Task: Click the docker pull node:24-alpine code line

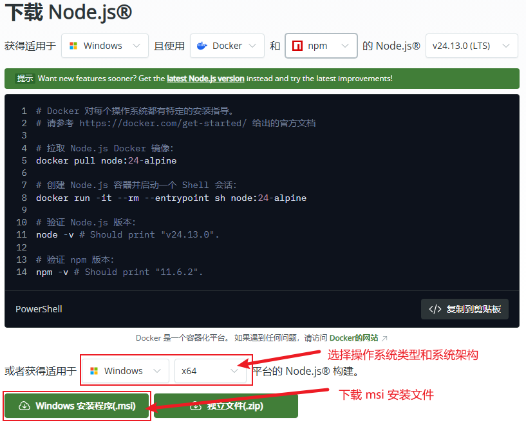Action: [106, 160]
